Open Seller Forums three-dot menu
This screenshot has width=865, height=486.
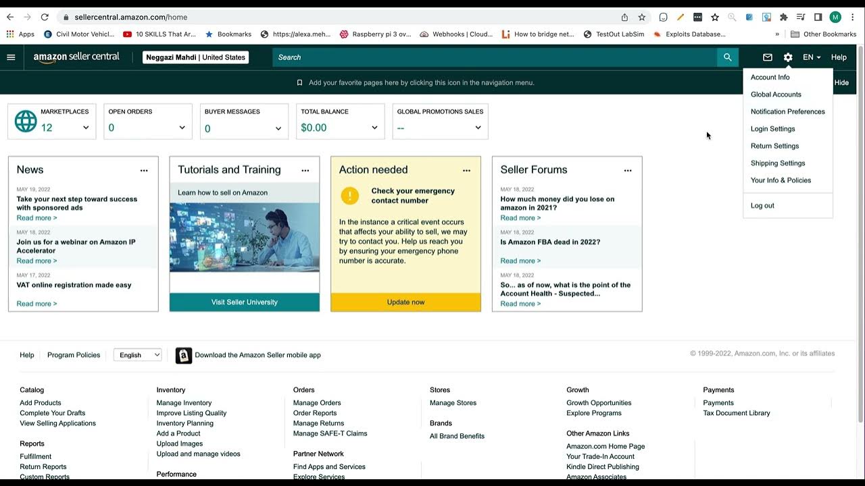coord(628,171)
